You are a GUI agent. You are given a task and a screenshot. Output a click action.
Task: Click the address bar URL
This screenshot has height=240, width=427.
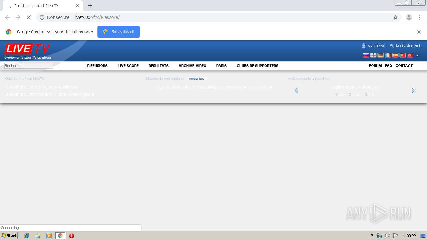pos(97,17)
